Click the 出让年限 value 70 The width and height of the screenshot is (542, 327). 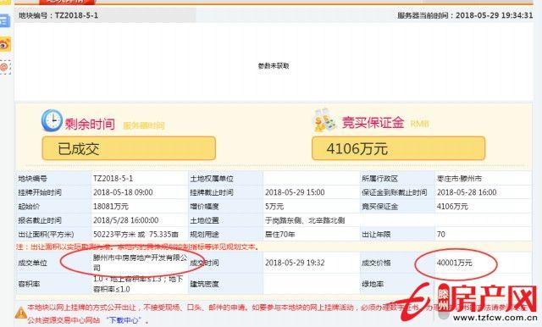pos(440,235)
